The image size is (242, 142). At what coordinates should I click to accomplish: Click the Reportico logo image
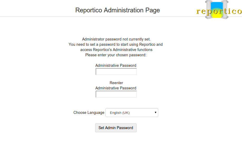[219, 10]
